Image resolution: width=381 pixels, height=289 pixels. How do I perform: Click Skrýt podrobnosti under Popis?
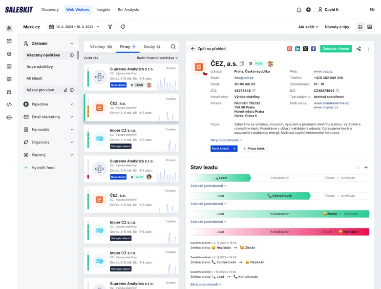pyautogui.click(x=226, y=140)
